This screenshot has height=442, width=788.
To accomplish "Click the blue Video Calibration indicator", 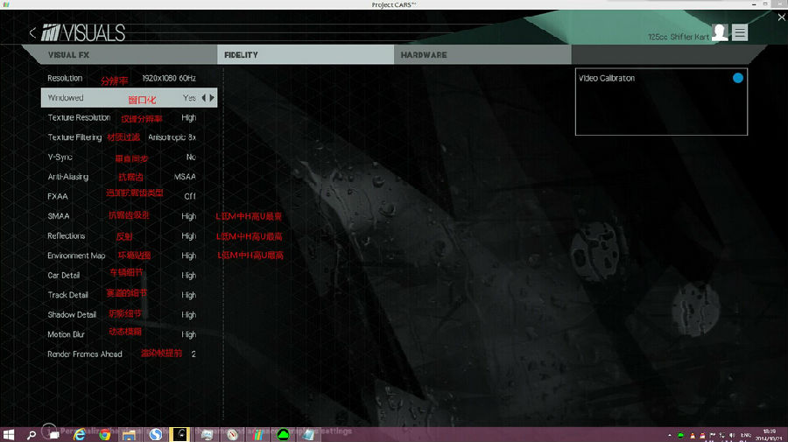I will 738,78.
